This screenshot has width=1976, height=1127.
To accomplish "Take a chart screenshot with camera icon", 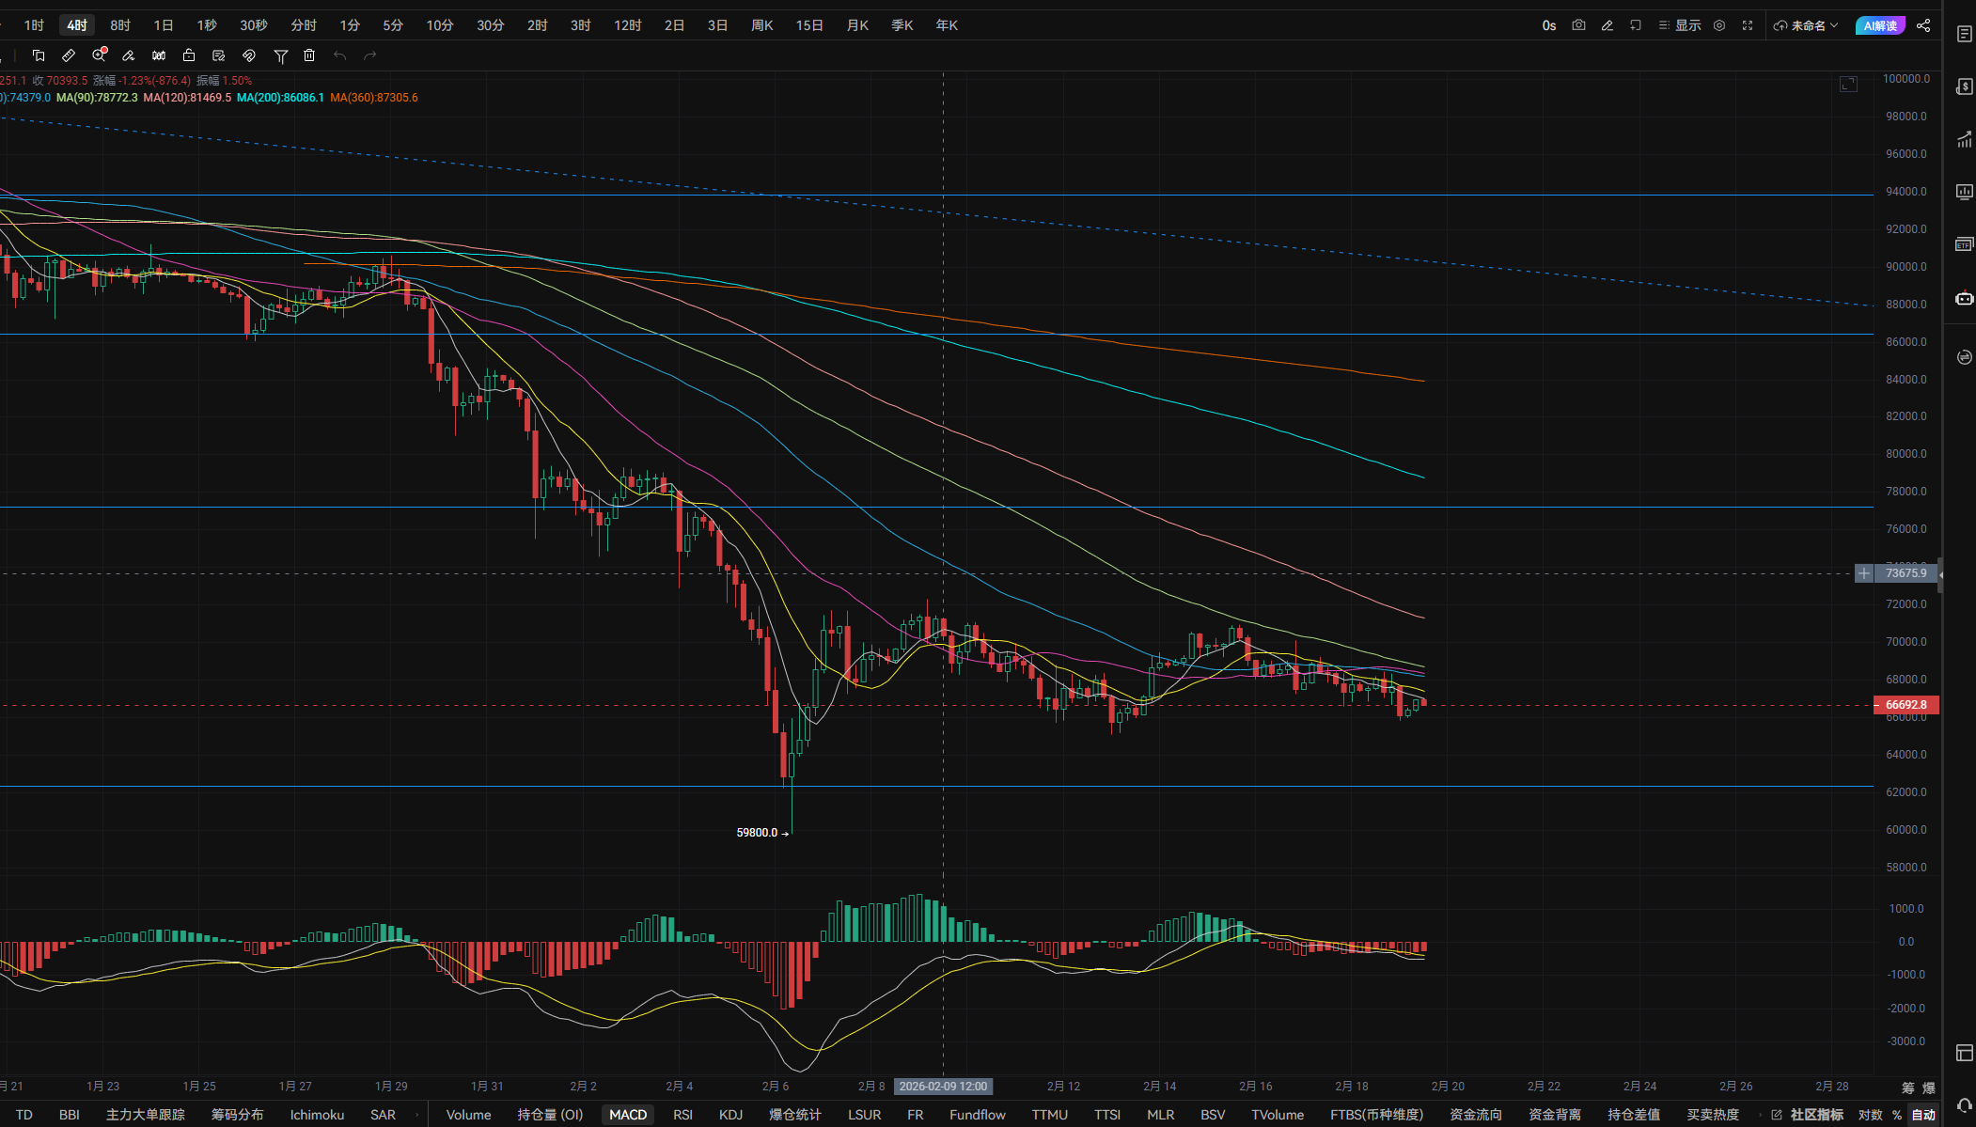I will (1578, 25).
